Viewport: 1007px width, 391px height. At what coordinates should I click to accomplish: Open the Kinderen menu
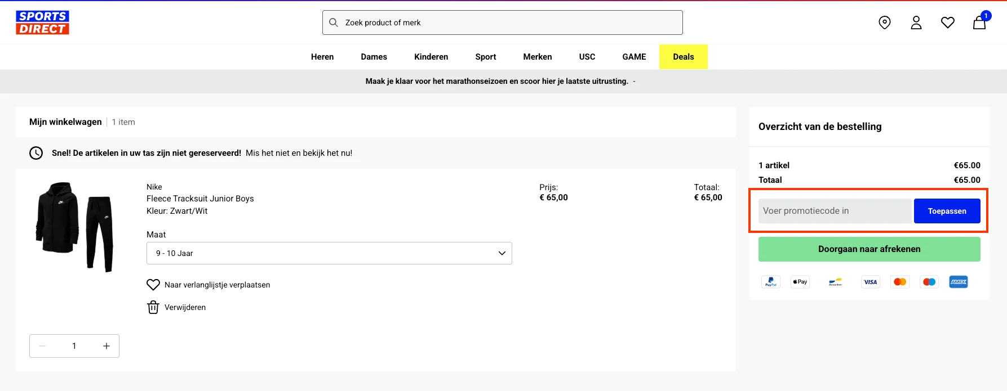[431, 57]
